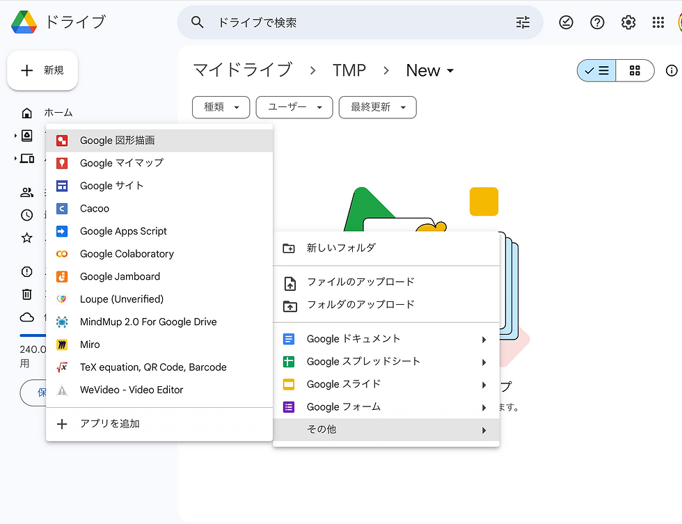Click the Spam warning icon
This screenshot has height=524, width=682.
[x=27, y=272]
